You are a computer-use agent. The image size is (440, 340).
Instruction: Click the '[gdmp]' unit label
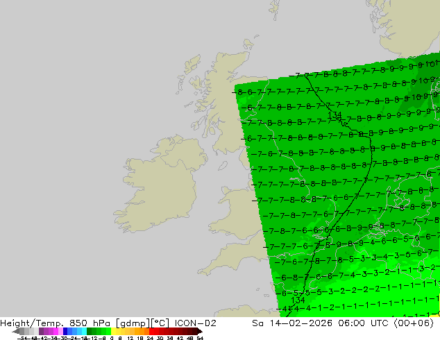(x=133, y=323)
